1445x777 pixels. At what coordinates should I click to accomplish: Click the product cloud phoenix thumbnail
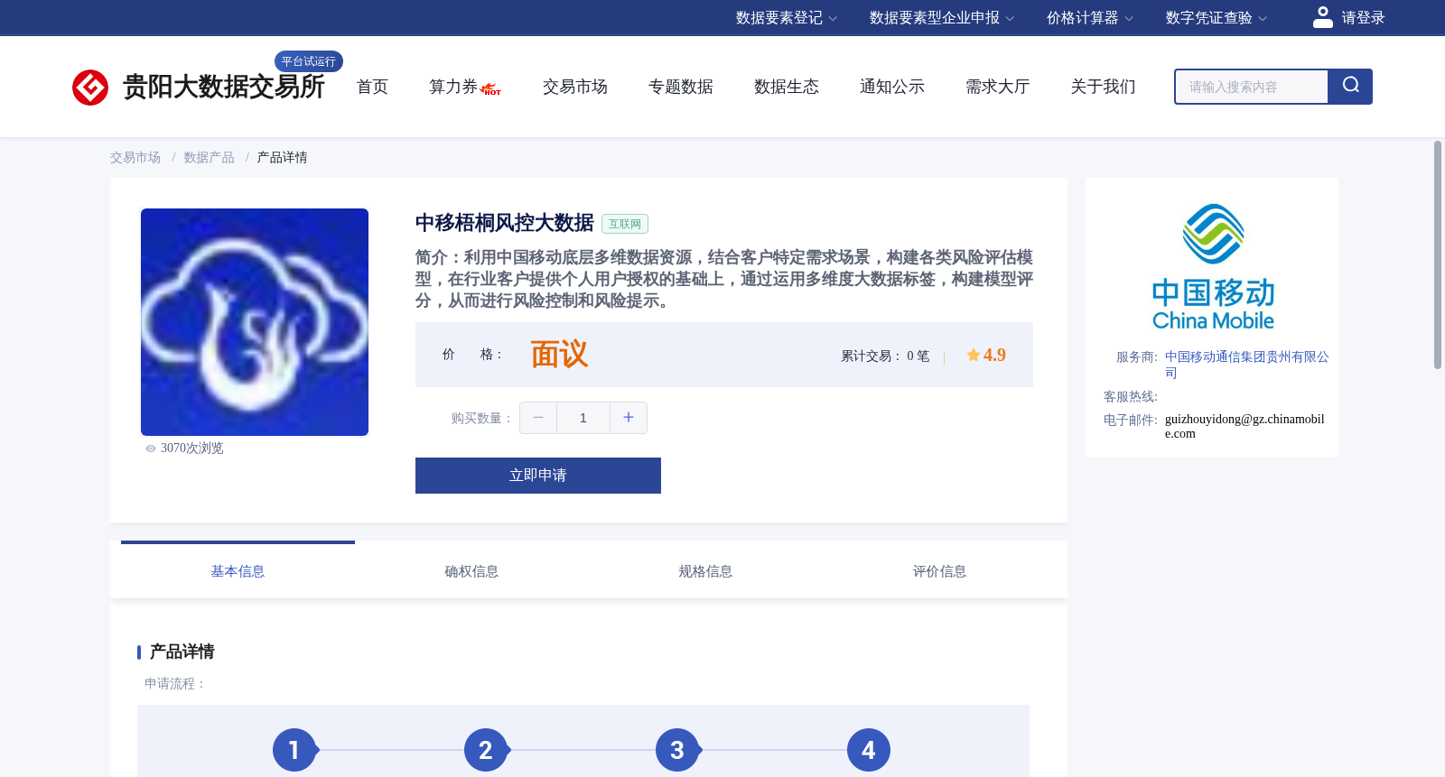(255, 322)
